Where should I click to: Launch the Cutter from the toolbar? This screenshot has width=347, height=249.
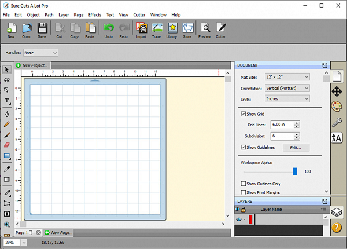(x=221, y=30)
